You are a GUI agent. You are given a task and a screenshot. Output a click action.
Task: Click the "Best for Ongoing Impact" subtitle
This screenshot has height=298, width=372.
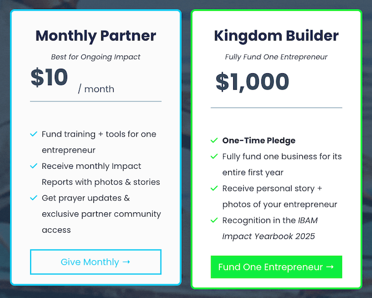[x=96, y=57]
